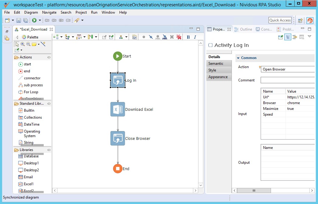The width and height of the screenshot is (318, 204).
Task: Click the copy layout icon in diagram toolbar
Action: point(134,37)
